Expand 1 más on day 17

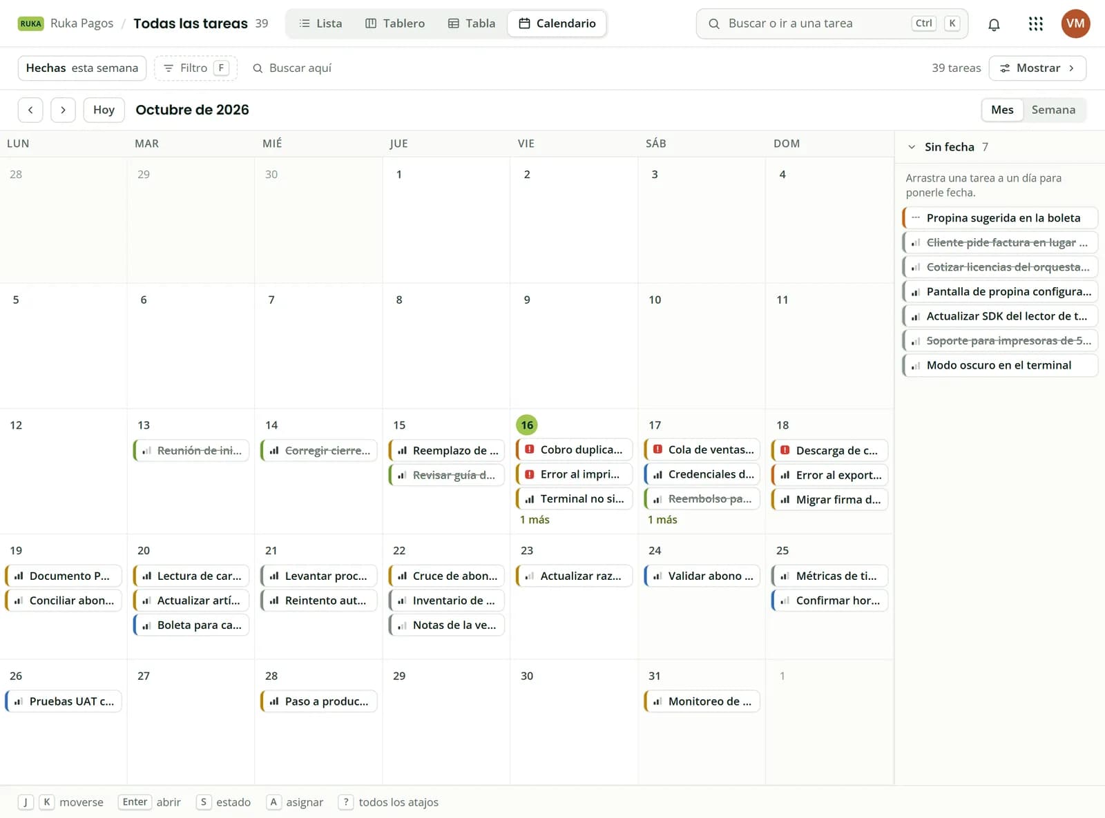click(662, 520)
